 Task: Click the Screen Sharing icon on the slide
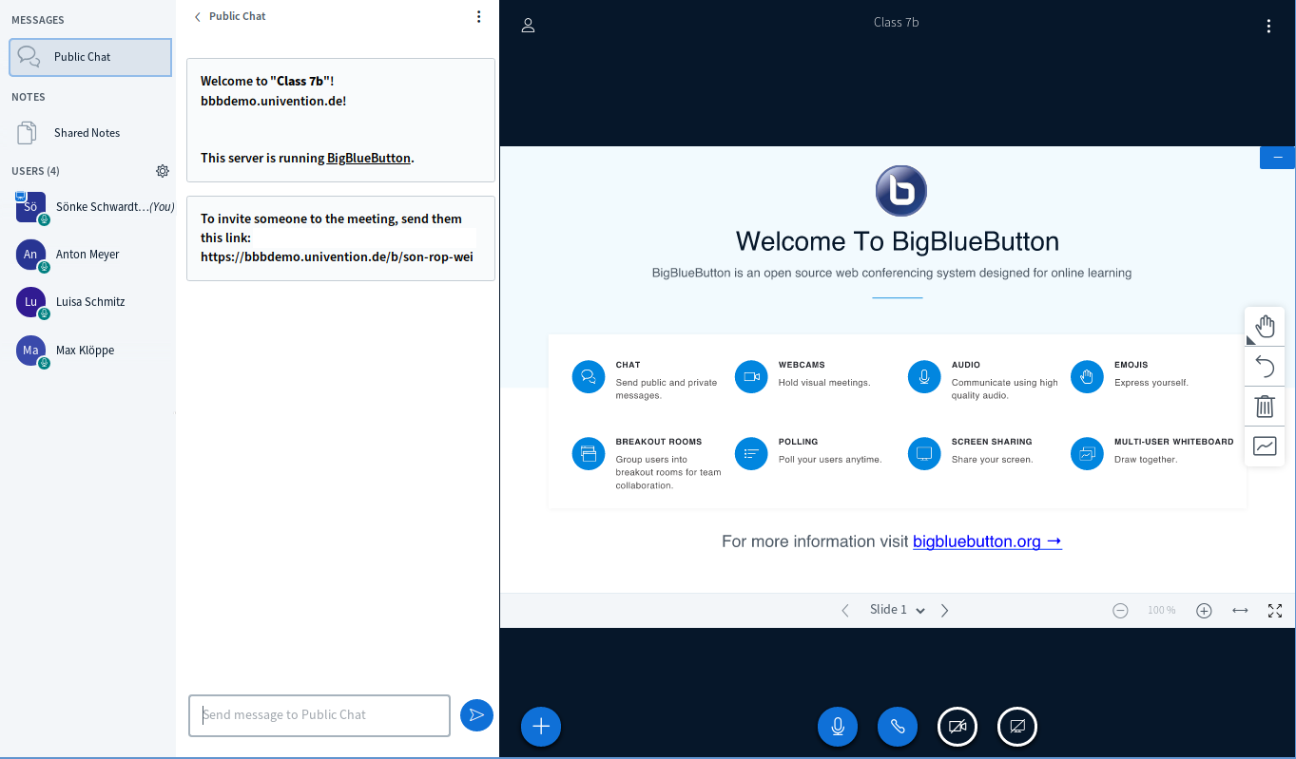point(924,453)
